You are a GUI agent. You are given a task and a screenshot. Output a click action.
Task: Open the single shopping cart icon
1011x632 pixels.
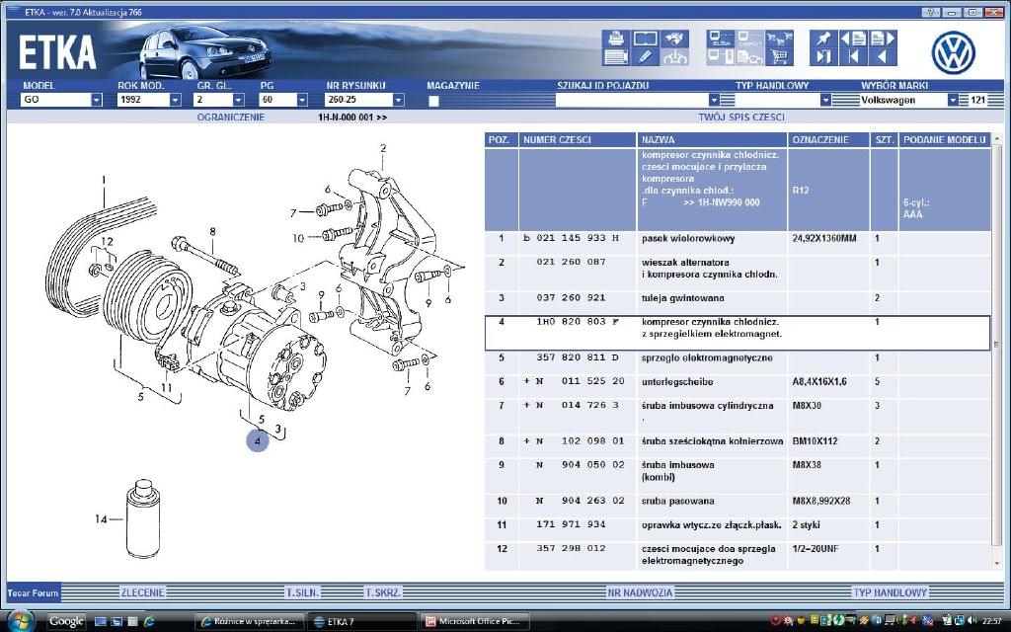(x=780, y=57)
